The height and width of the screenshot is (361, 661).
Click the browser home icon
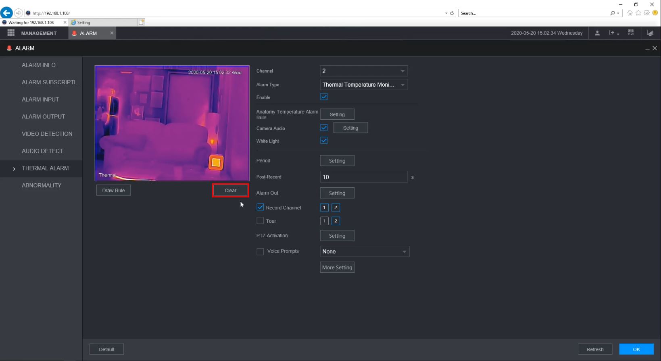[630, 13]
